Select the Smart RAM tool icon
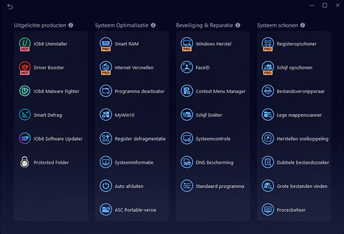 click(106, 44)
